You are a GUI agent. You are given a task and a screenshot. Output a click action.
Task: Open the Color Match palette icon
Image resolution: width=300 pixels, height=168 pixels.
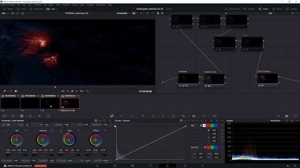click(13, 116)
